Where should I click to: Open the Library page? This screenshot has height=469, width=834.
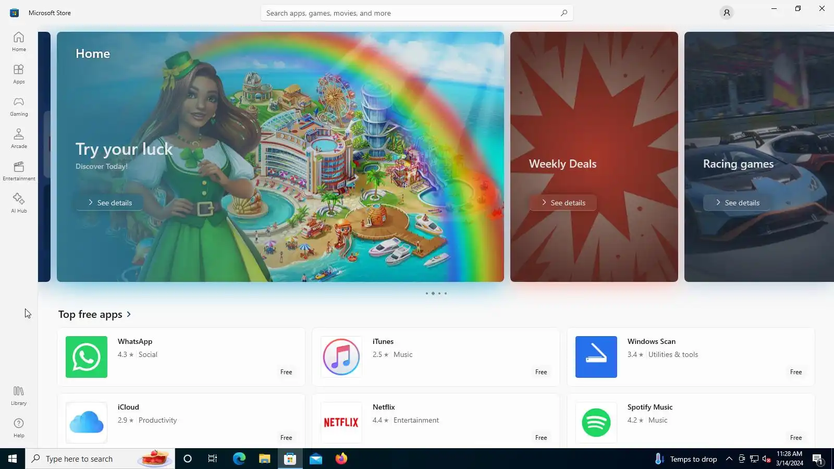(19, 396)
